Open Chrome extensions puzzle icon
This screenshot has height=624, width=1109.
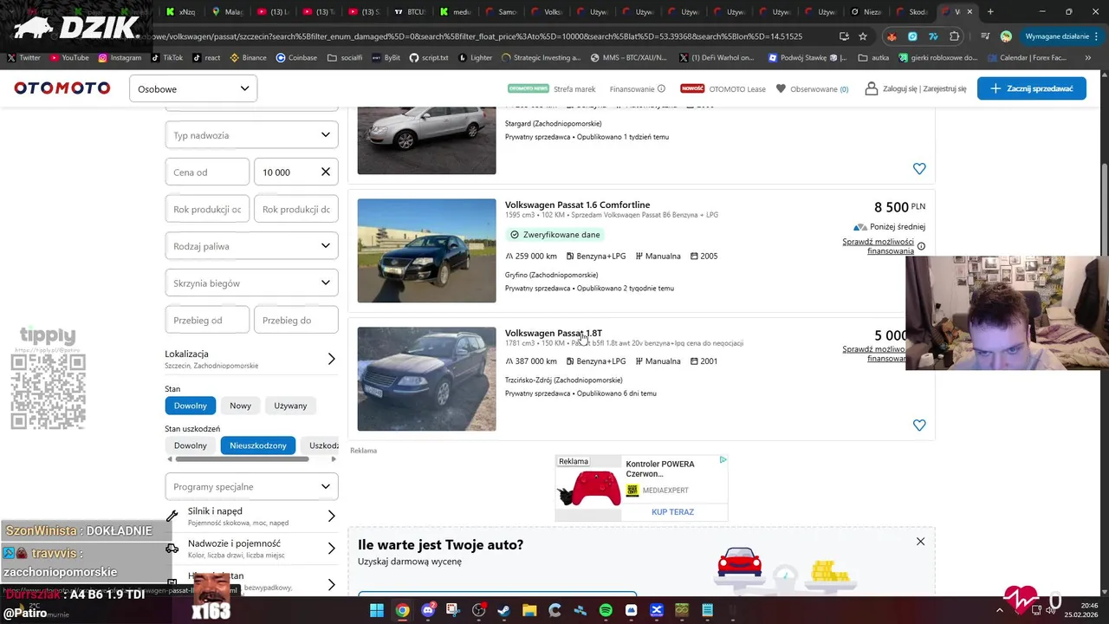(x=955, y=36)
